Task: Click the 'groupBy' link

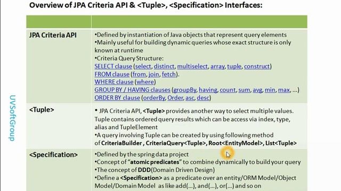Action: 185,90
